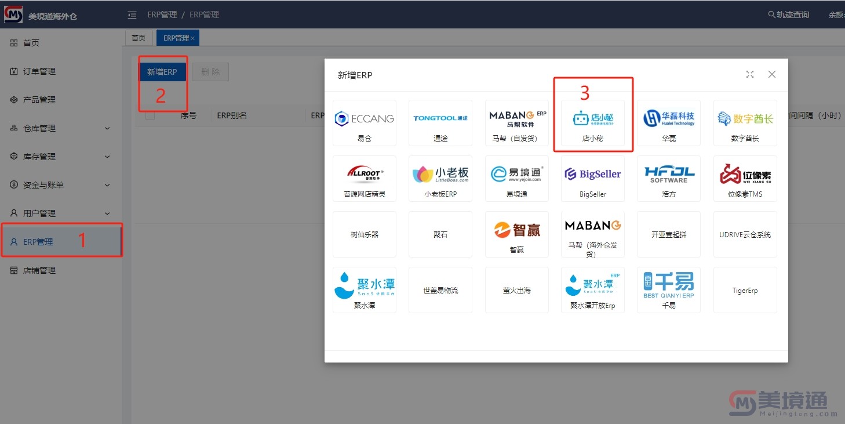Expand the 库存管理 menu
The height and width of the screenshot is (424, 845).
coord(61,157)
